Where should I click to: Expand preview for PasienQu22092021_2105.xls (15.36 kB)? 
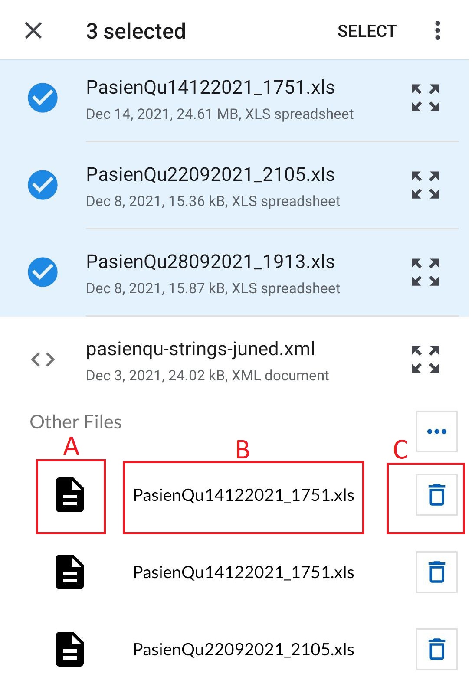(425, 185)
